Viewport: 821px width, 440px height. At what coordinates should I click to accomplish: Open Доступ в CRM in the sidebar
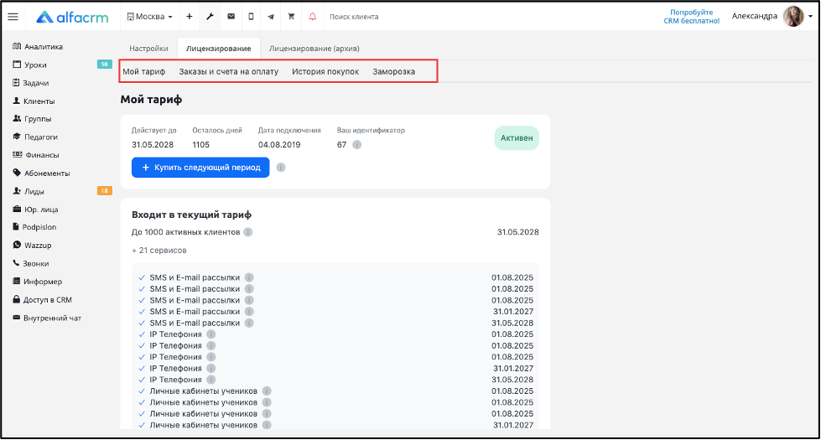click(x=42, y=300)
